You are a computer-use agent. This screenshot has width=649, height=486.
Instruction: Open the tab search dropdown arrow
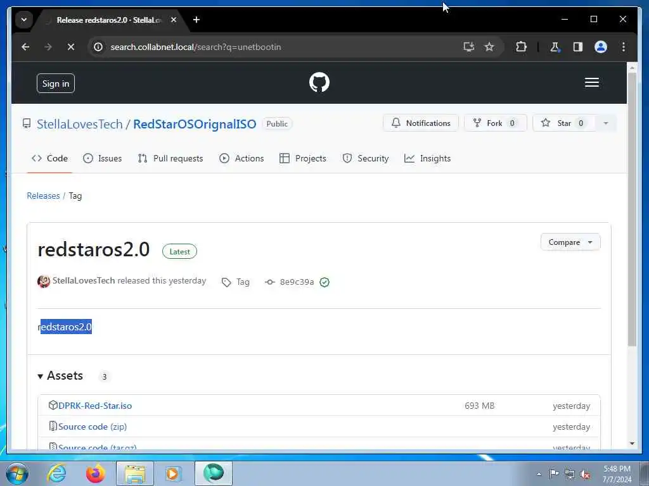[x=24, y=20]
